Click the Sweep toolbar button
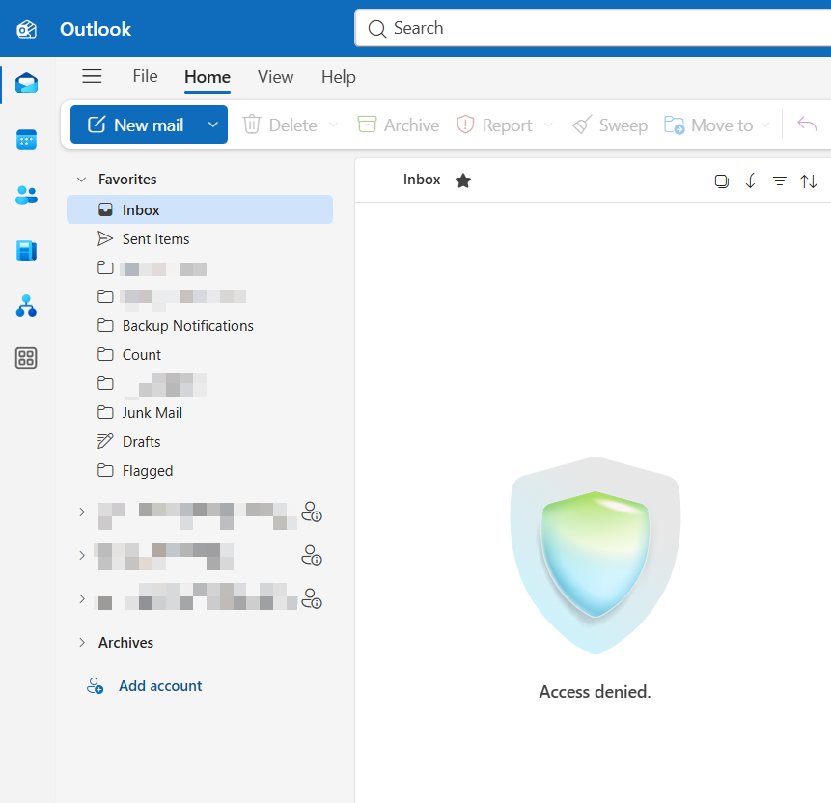The width and height of the screenshot is (831, 803). (x=610, y=125)
